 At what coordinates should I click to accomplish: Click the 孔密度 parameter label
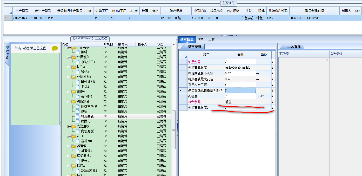click(x=193, y=96)
